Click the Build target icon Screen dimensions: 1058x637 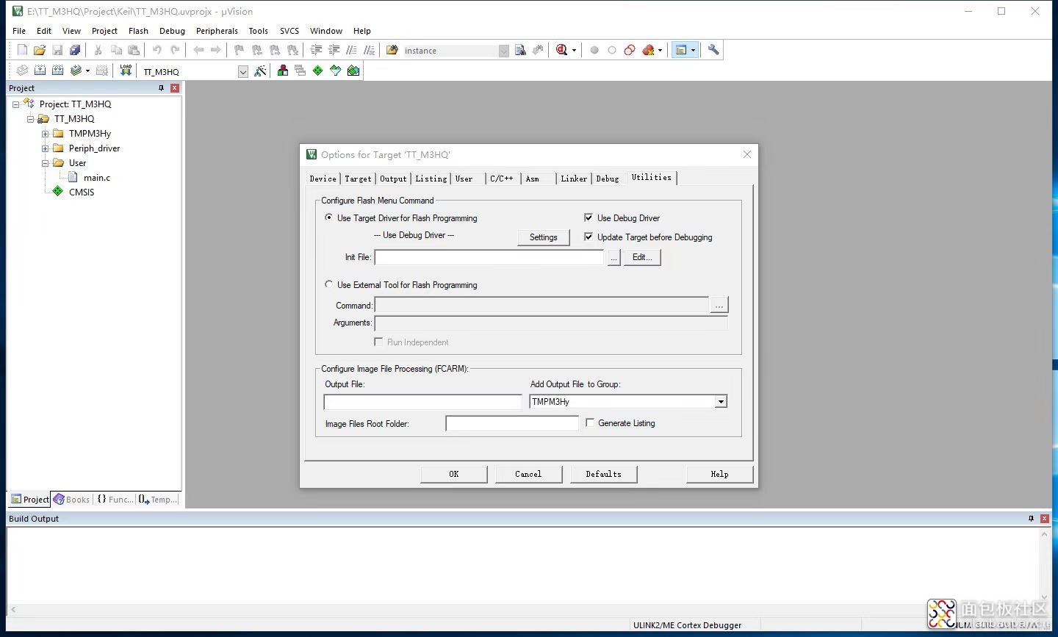(x=40, y=71)
